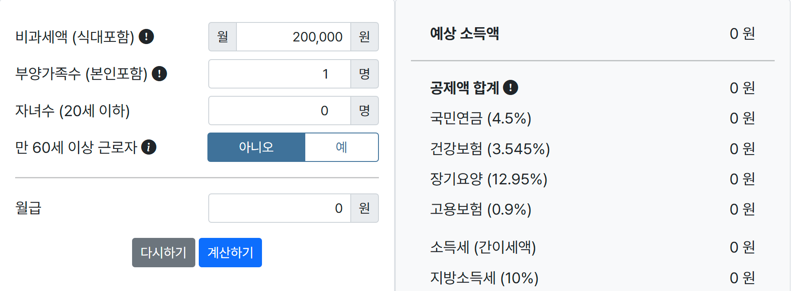Click the 부양가족수 number input field
This screenshot has width=792, height=291.
pos(279,74)
